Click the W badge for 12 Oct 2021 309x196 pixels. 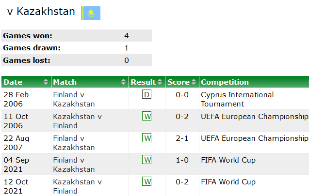[x=146, y=181]
